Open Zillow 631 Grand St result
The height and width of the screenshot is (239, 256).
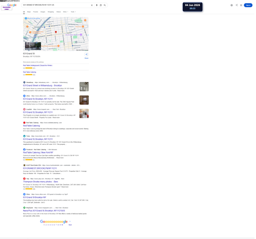pyautogui.click(x=38, y=99)
